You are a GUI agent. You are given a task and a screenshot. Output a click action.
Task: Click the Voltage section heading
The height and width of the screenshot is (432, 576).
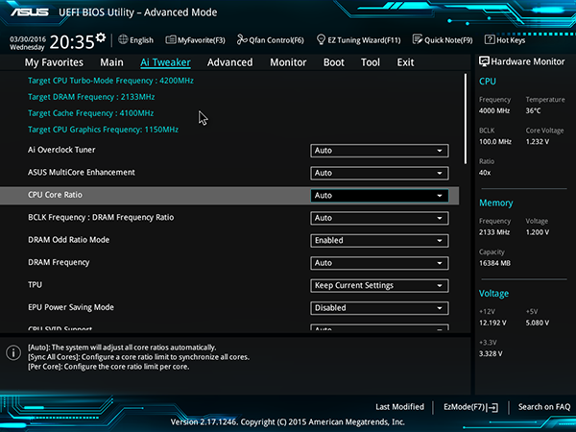[493, 294]
